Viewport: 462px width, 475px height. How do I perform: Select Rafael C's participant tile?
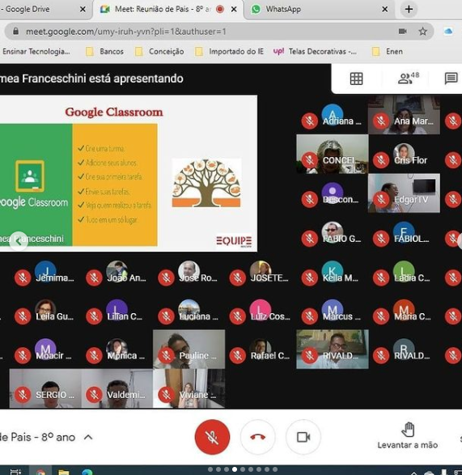pyautogui.click(x=261, y=350)
